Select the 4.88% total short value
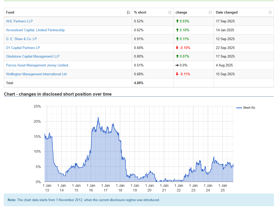 click(139, 83)
